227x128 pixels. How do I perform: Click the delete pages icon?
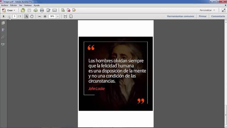(68, 10)
